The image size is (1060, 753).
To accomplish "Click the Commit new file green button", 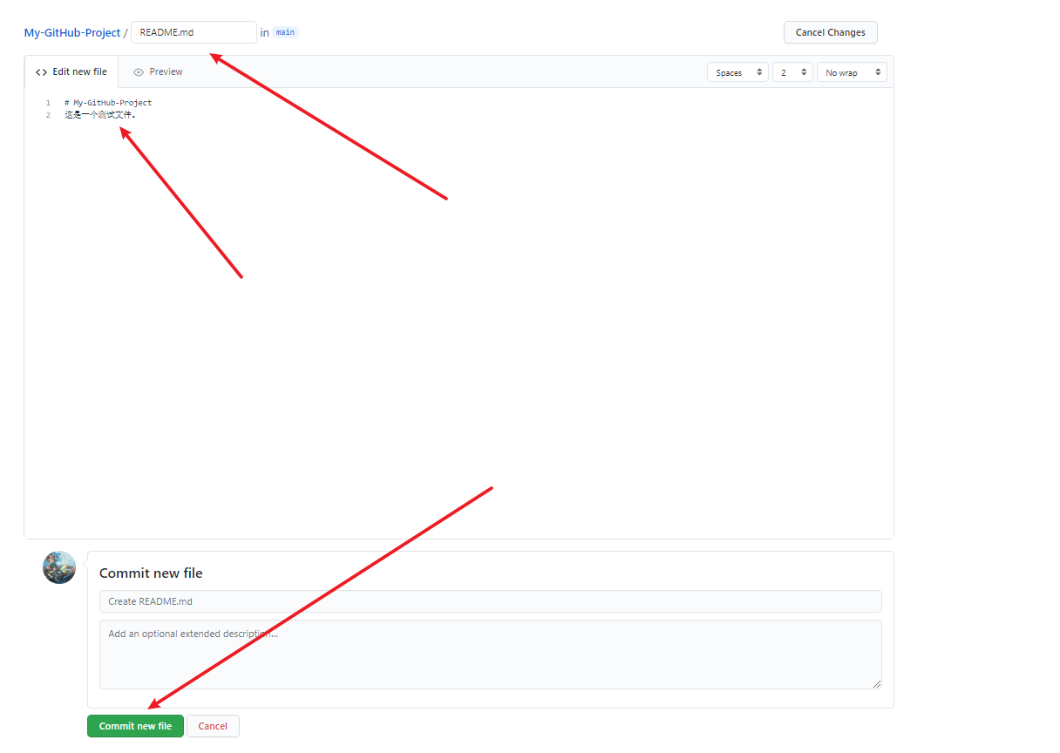I will click(135, 726).
